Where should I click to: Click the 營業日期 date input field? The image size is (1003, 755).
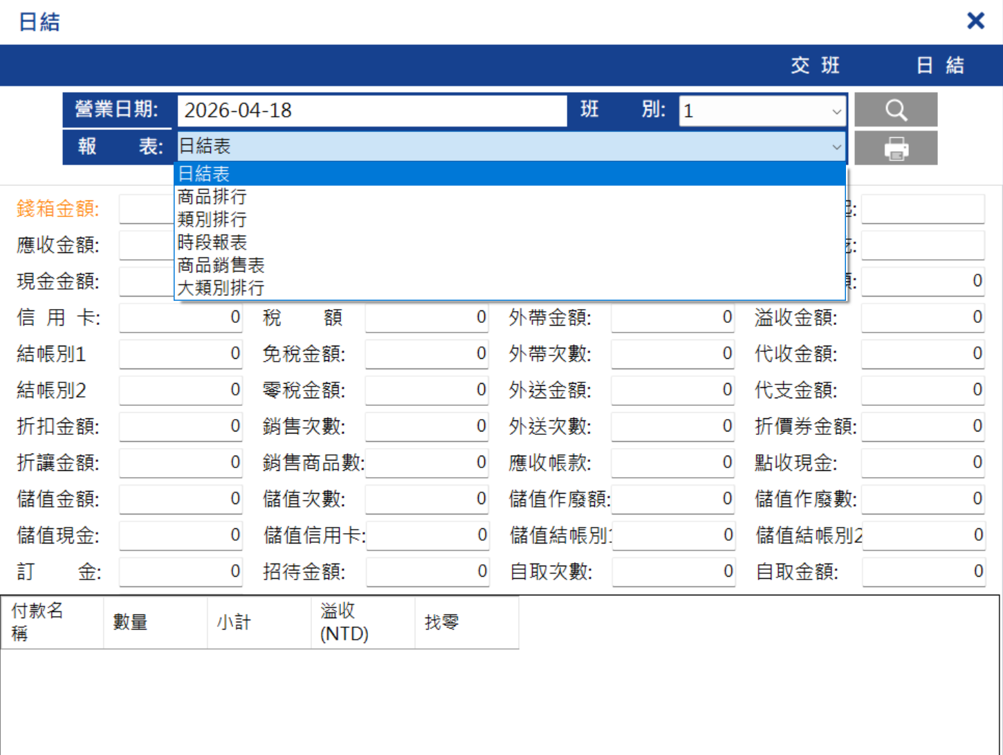point(372,111)
